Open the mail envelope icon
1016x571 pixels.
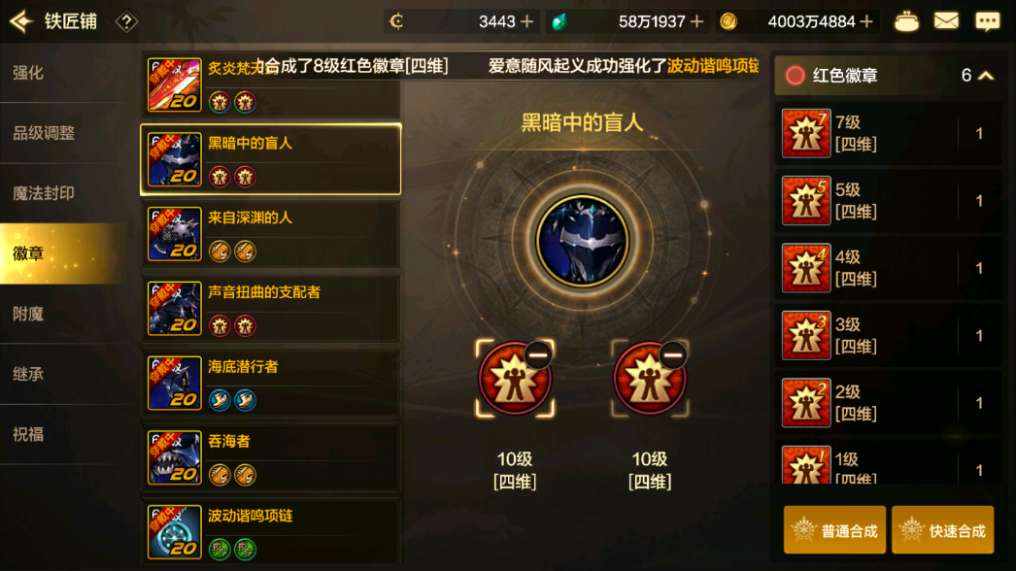click(x=946, y=21)
